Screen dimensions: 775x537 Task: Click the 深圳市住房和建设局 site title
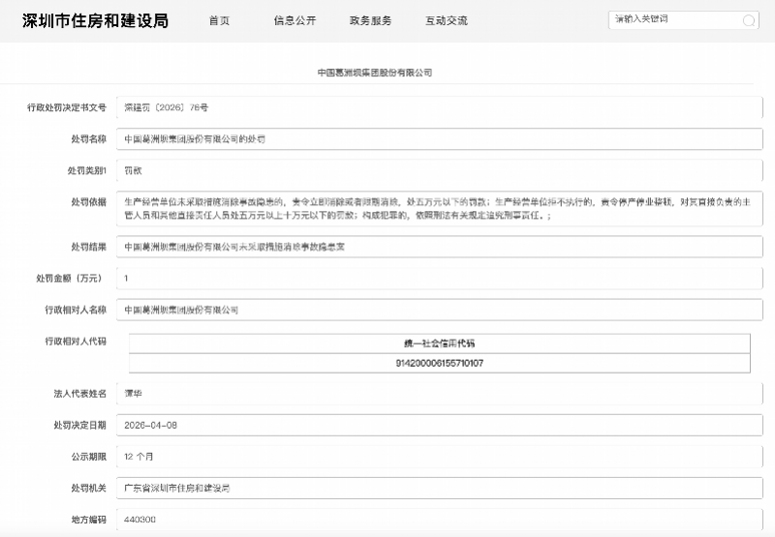[x=95, y=20]
